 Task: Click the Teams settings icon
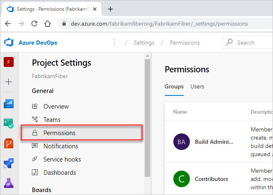(35, 119)
